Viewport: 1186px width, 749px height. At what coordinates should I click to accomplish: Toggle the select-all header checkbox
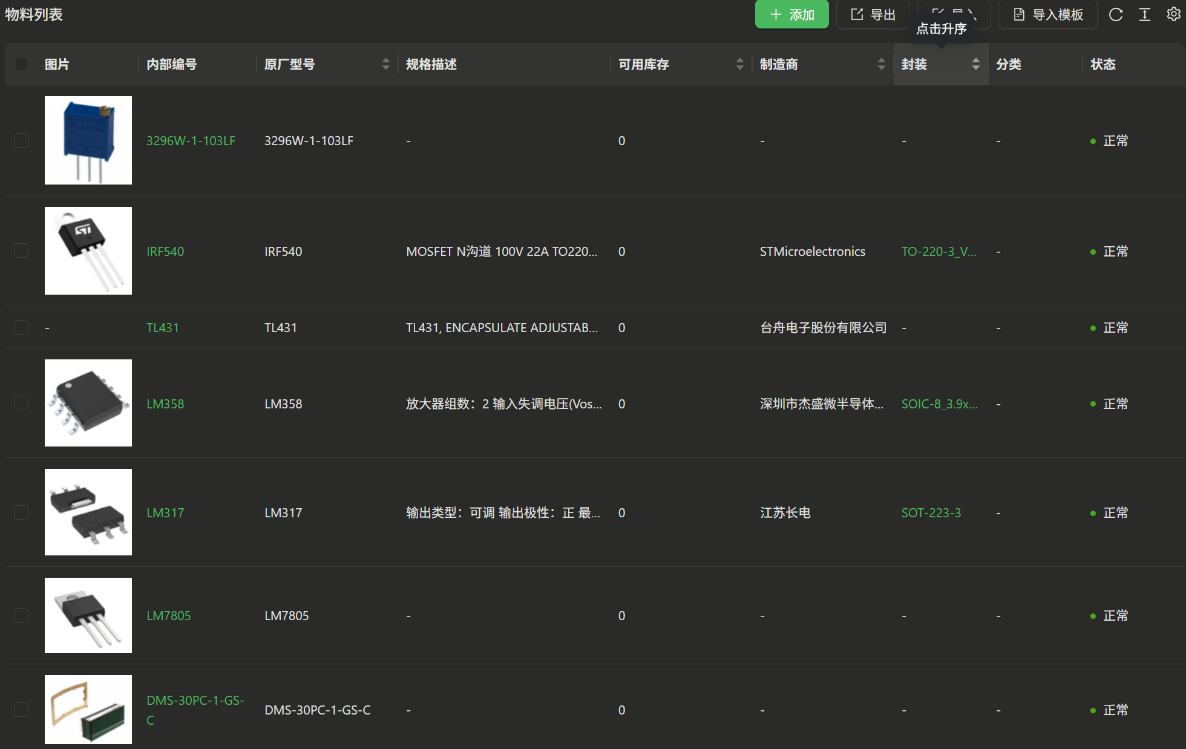click(21, 64)
